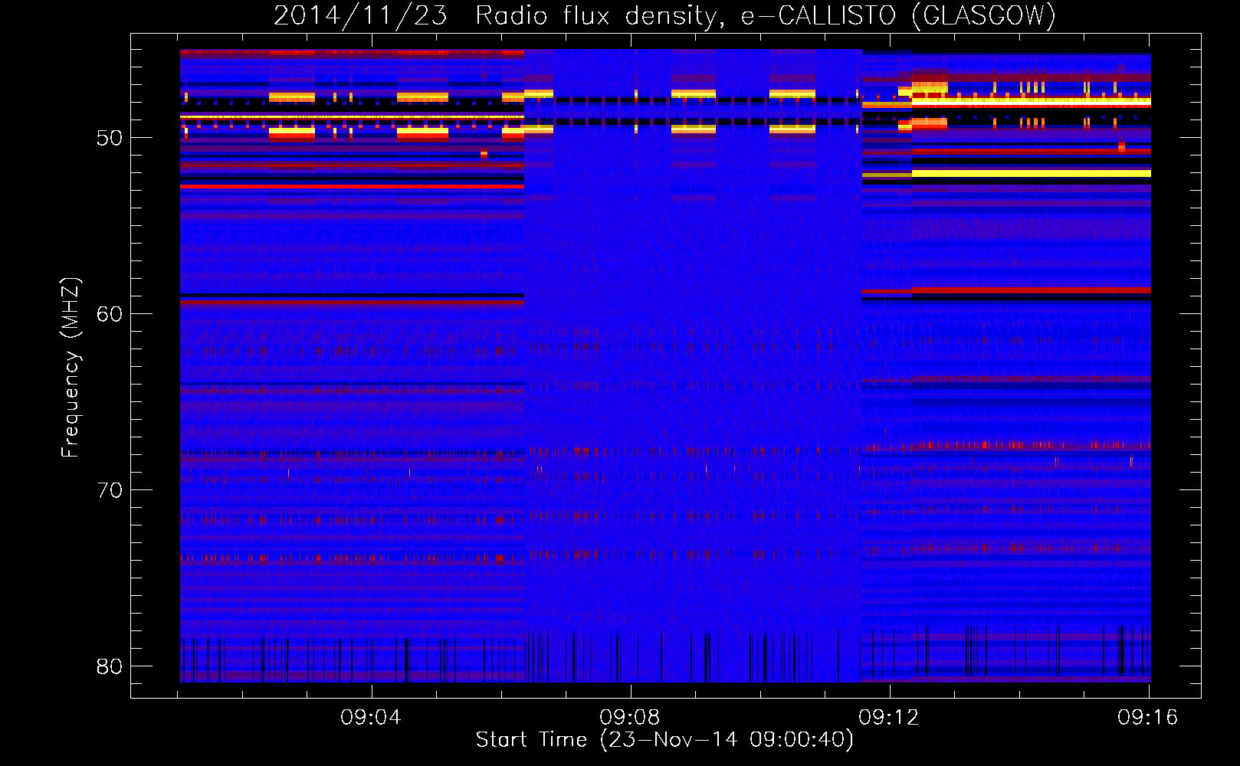
Task: Click the 'Frequency (MHZ)' axis label
Action: (71, 368)
